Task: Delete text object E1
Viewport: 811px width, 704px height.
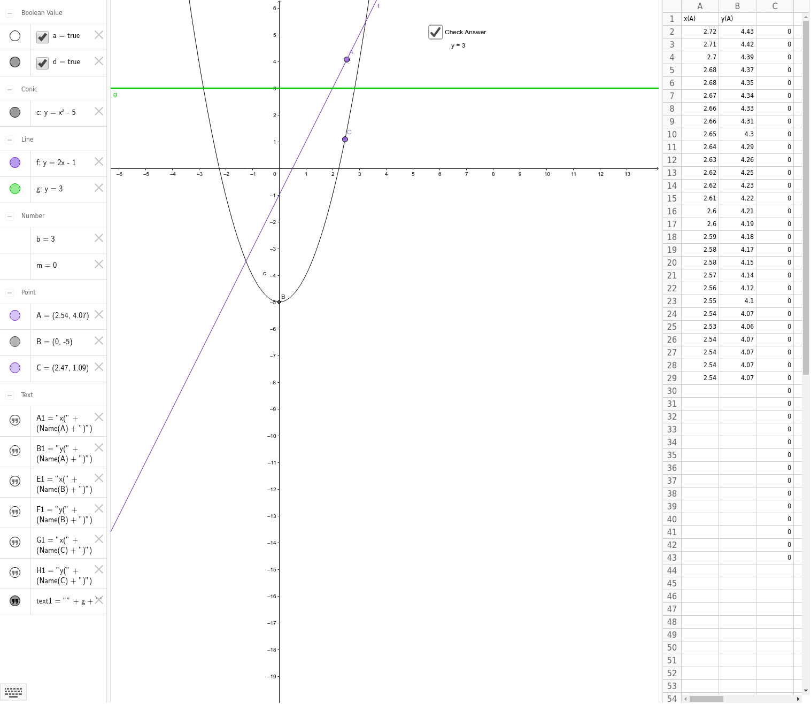Action: pyautogui.click(x=99, y=478)
